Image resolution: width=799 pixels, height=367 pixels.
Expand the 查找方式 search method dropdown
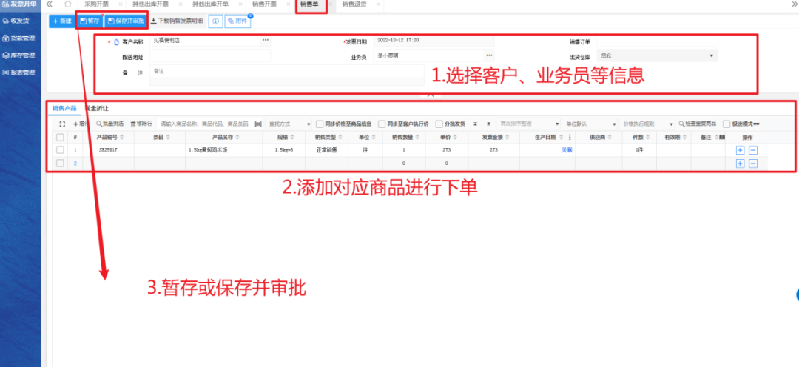point(306,124)
